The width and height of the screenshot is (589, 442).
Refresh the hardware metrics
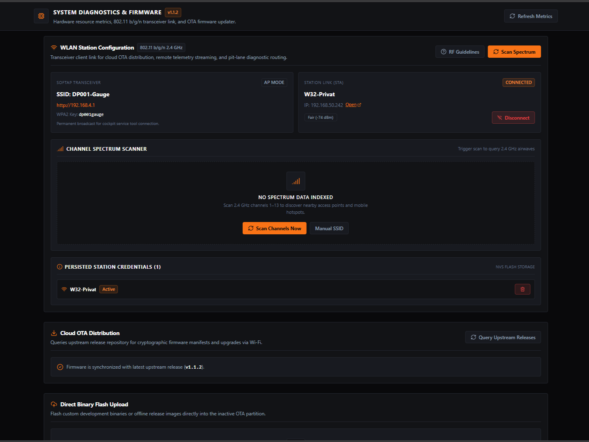pyautogui.click(x=531, y=16)
